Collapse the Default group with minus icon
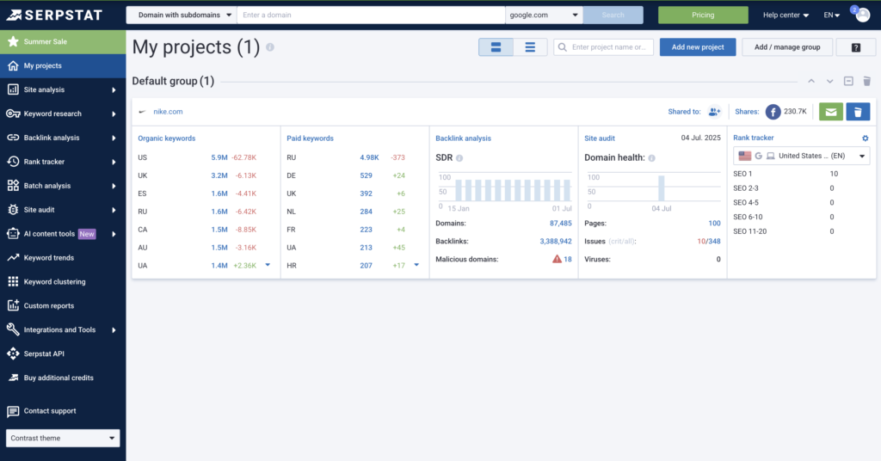881x461 pixels. click(848, 82)
